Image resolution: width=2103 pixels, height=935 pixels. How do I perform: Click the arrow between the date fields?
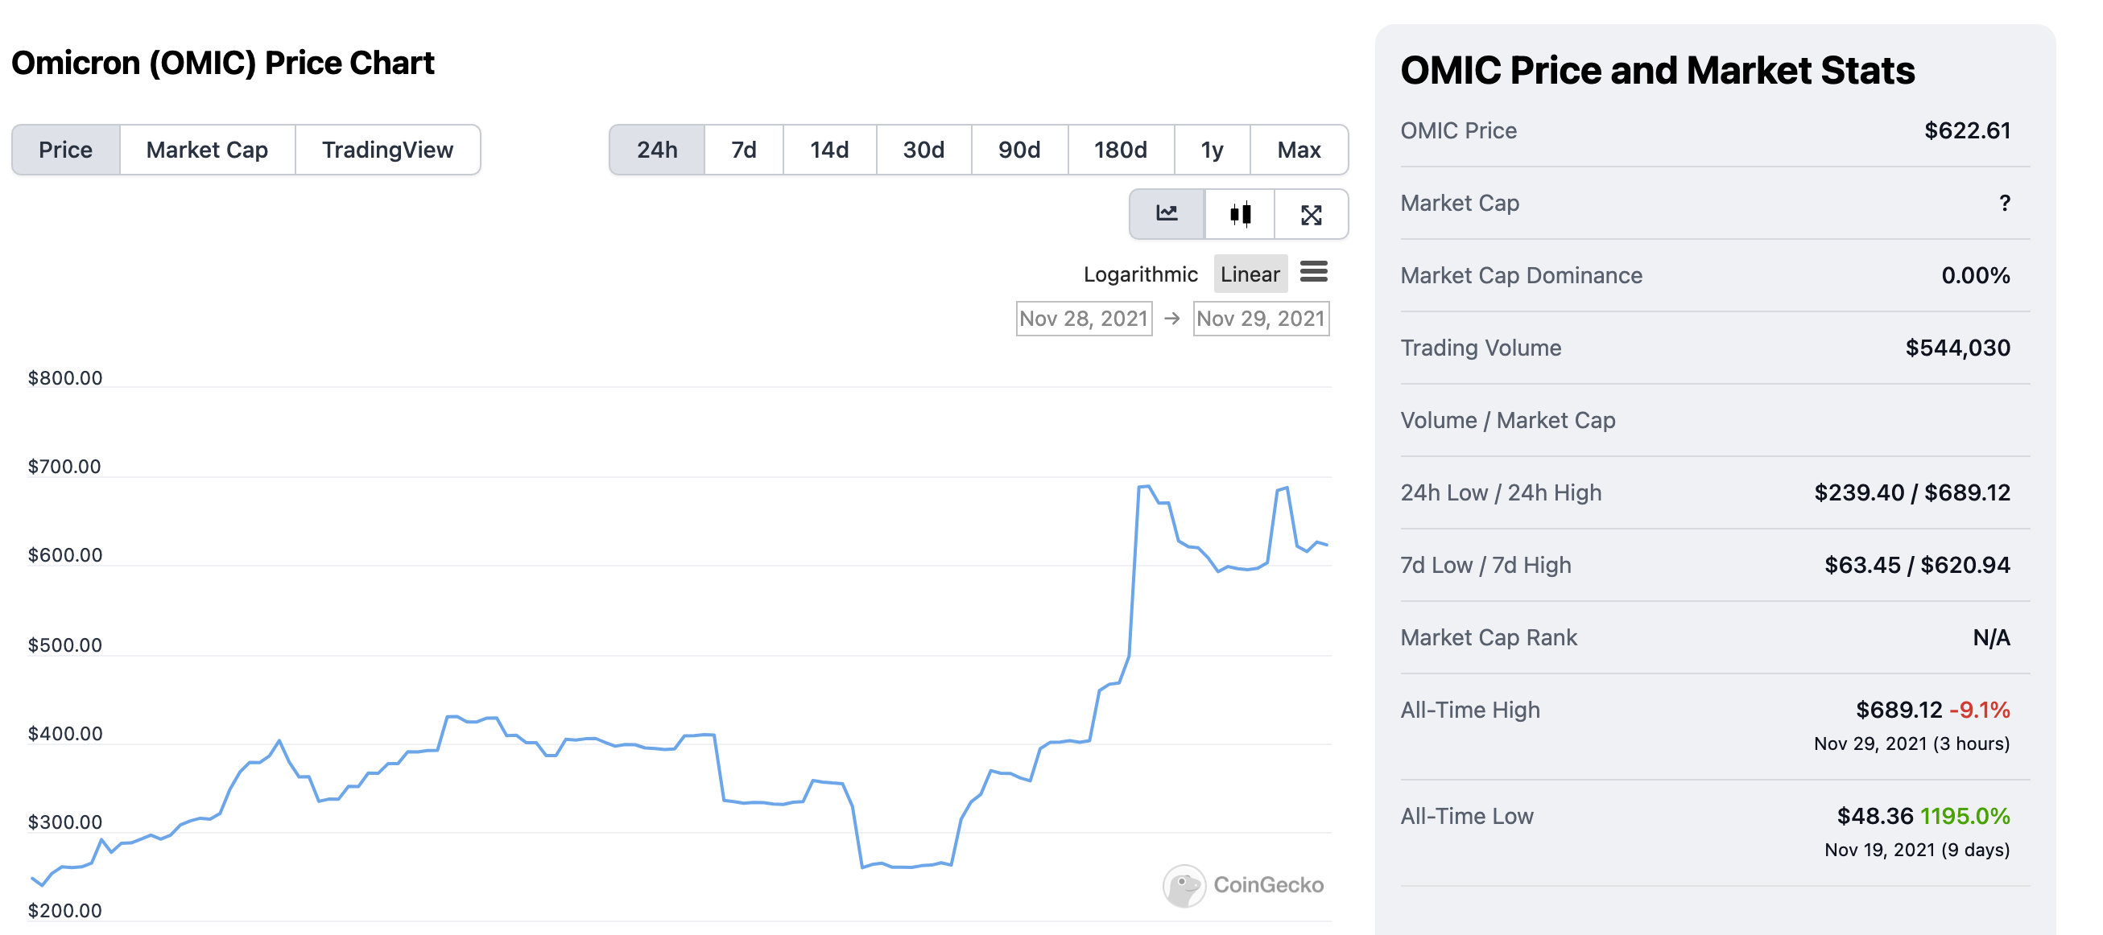pos(1173,319)
